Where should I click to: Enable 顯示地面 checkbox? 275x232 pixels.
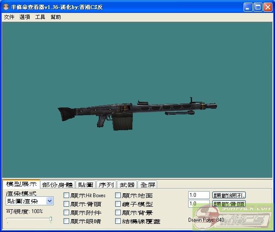click(x=118, y=195)
